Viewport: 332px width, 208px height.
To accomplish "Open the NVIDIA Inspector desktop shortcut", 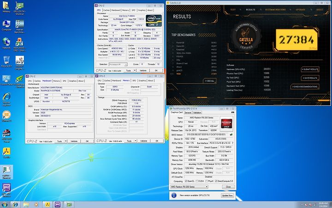I will coord(19,81).
